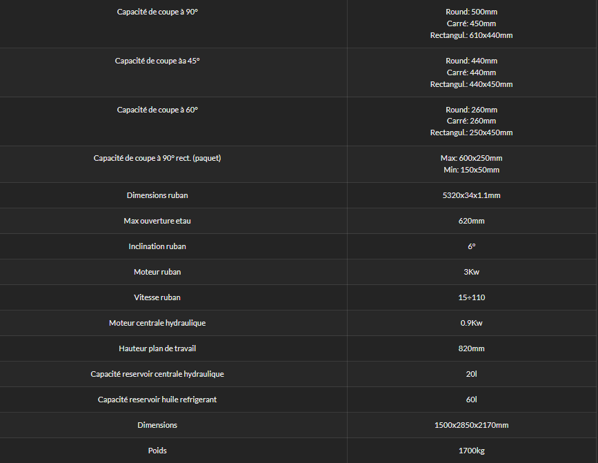
Task: Click the "Moteur centrale hydraulique" label
Action: tap(157, 323)
